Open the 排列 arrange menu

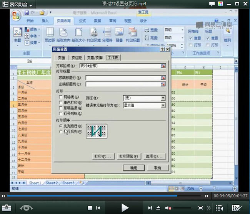pyautogui.click(x=227, y=37)
